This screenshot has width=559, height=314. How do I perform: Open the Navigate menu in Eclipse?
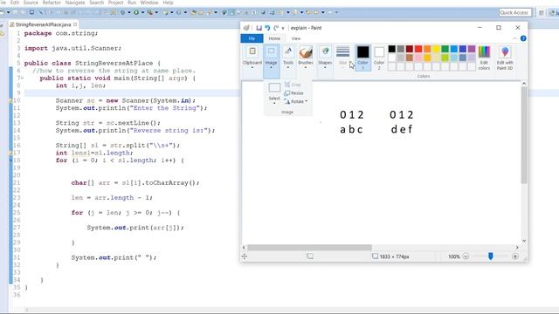tap(75, 3)
